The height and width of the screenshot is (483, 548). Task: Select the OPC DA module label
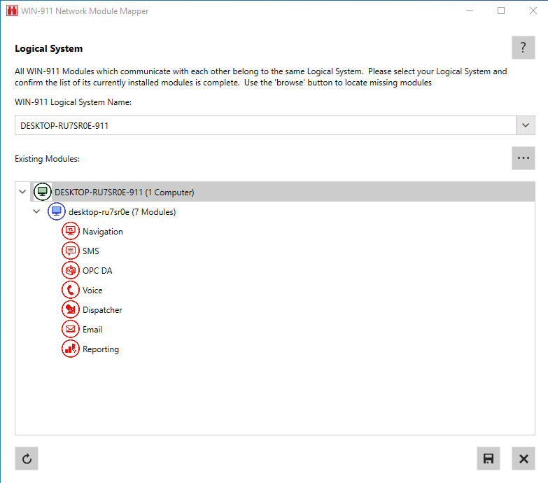pos(97,270)
